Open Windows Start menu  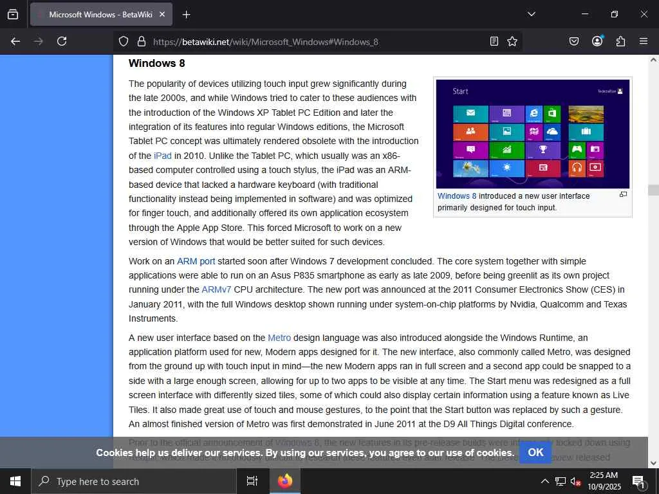click(x=15, y=481)
